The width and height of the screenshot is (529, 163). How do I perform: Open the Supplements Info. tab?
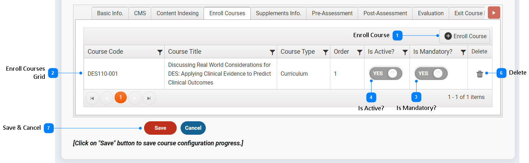[279, 13]
